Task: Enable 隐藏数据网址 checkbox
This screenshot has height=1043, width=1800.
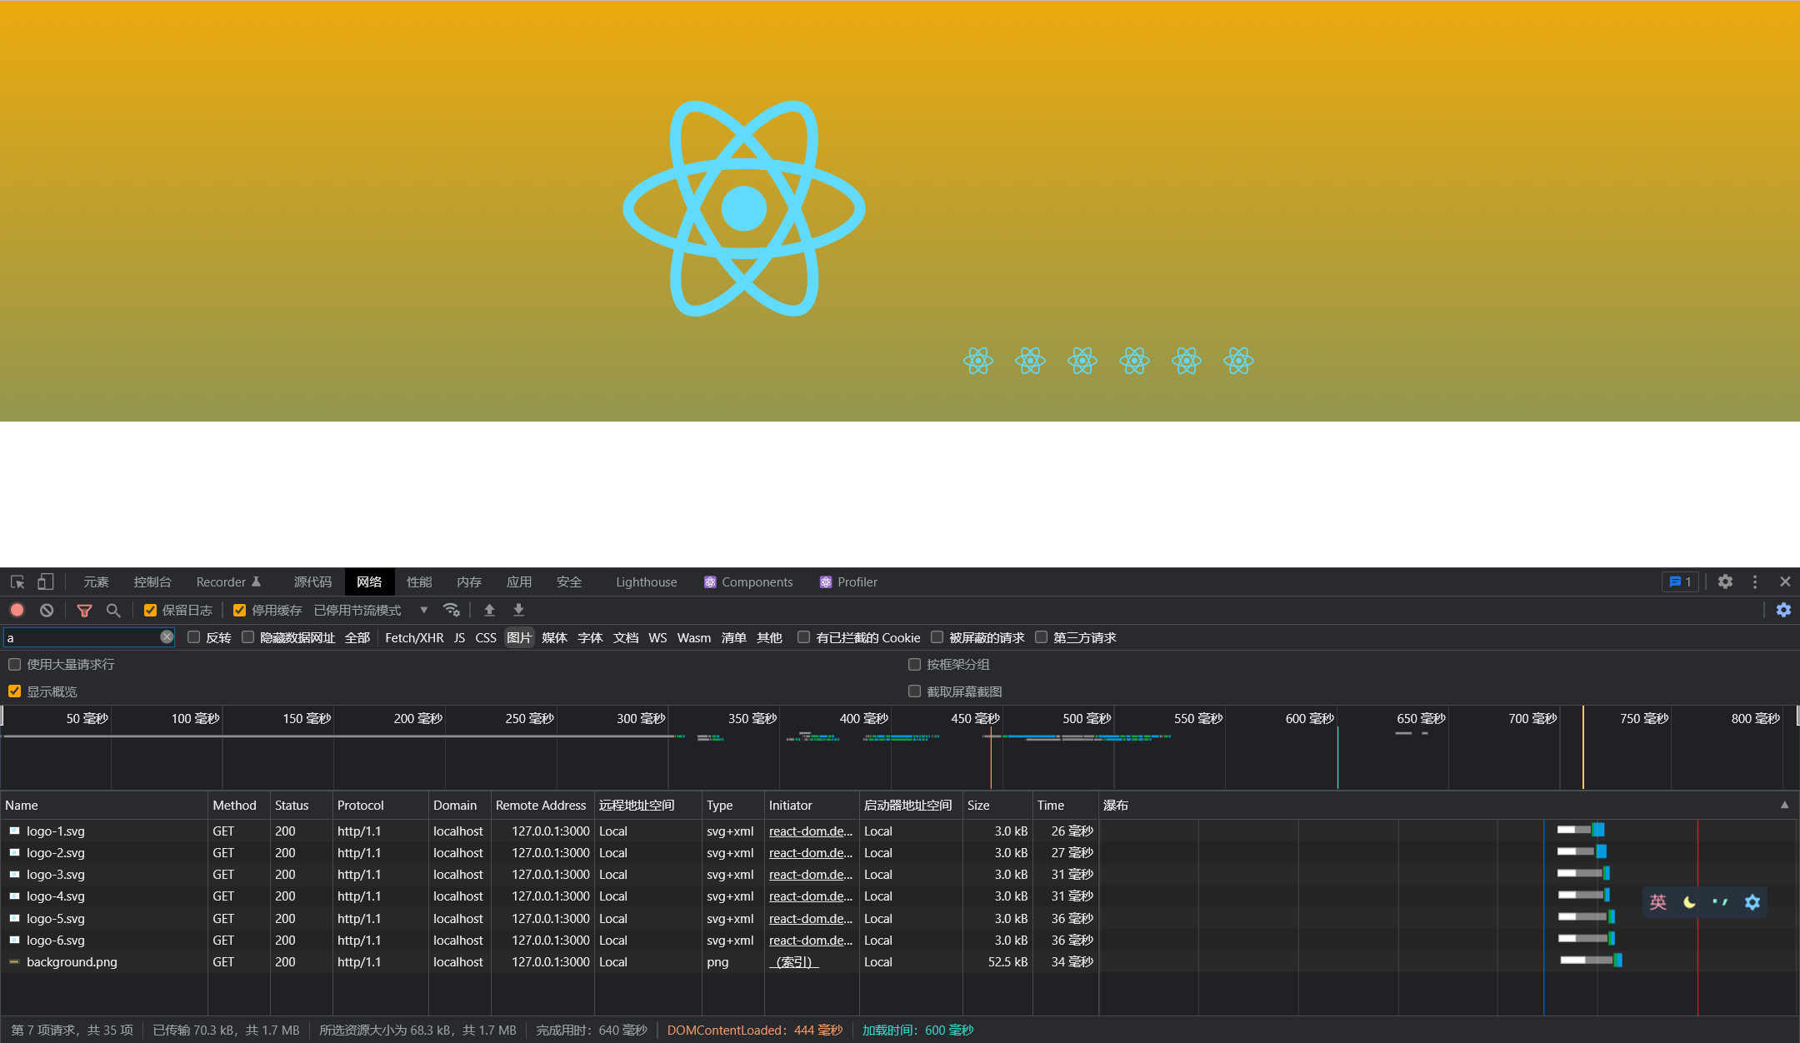Action: [x=247, y=637]
